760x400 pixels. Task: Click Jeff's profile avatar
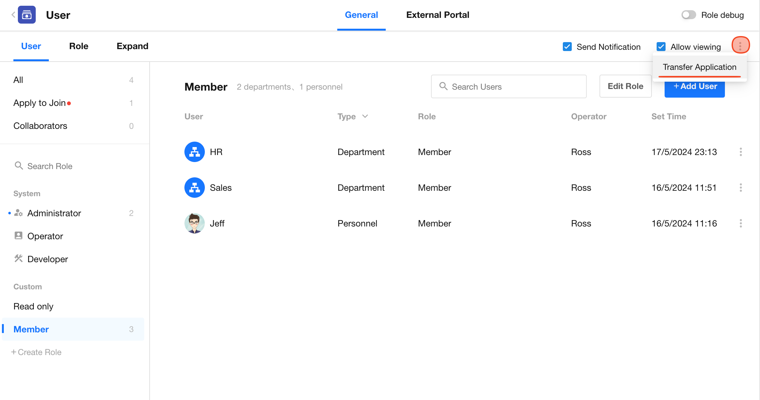click(x=194, y=223)
